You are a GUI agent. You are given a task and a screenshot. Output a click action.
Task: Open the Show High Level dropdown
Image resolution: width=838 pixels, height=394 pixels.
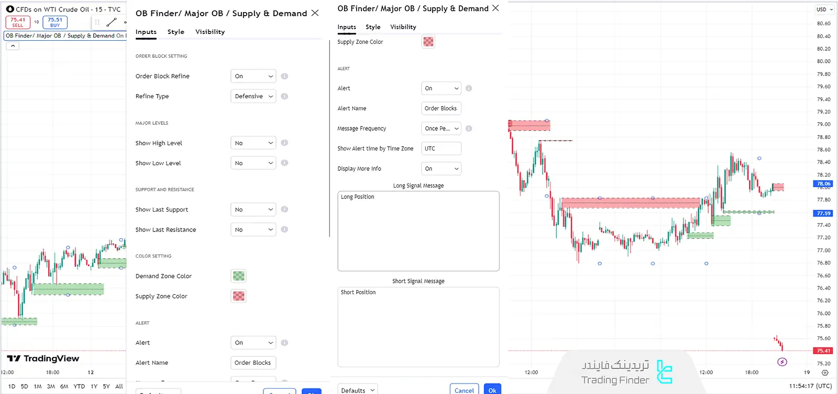click(253, 143)
